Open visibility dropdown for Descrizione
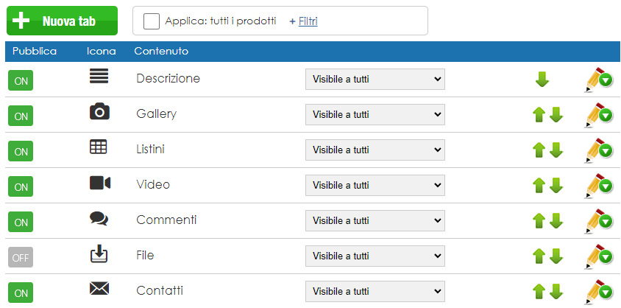 tap(375, 80)
